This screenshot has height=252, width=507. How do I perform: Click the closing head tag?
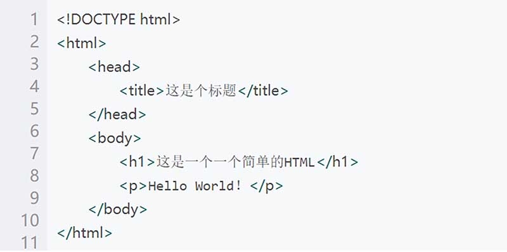pyautogui.click(x=117, y=114)
